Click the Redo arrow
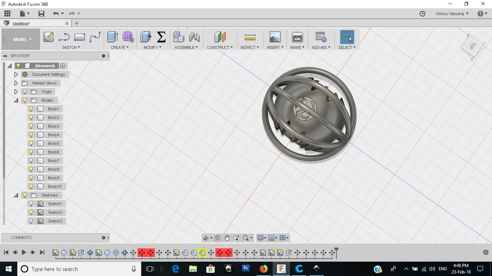Screen dimensions: 492x276 (72, 14)
